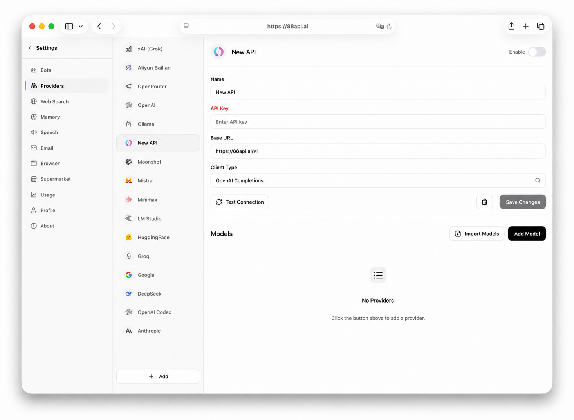Select the DeepSeek provider label
The width and height of the screenshot is (574, 420).
[x=149, y=294]
